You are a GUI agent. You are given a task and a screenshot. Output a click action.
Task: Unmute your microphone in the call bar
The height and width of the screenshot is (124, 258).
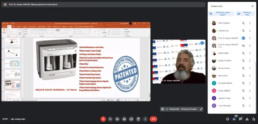(x=103, y=119)
